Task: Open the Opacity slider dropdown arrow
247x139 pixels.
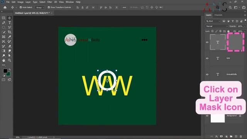Action: click(245, 26)
